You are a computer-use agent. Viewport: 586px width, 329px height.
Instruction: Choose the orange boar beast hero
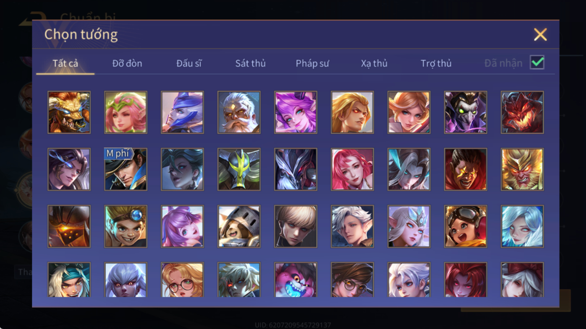click(x=69, y=112)
